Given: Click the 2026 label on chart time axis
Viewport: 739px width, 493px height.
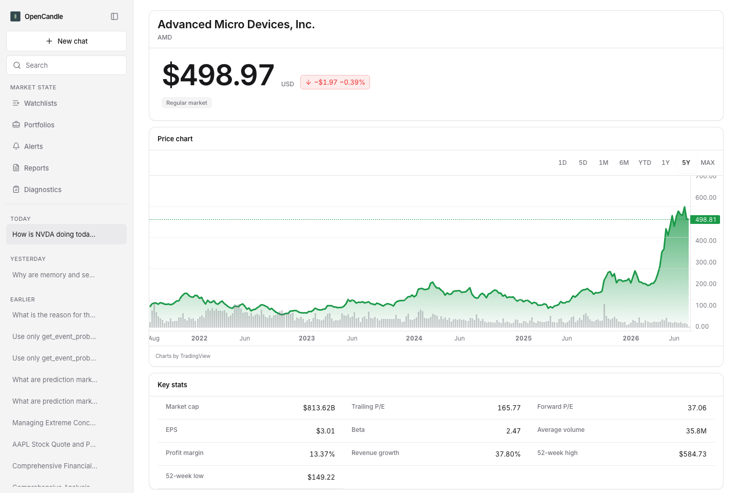Looking at the screenshot, I should pos(631,338).
